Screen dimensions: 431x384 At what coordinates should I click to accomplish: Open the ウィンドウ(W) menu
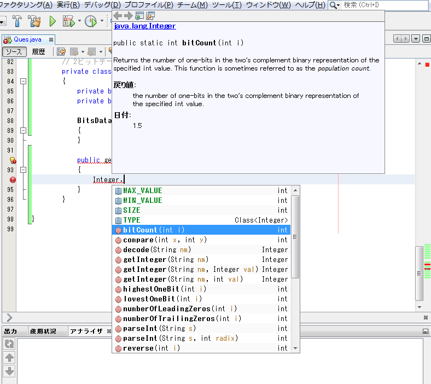coord(268,5)
